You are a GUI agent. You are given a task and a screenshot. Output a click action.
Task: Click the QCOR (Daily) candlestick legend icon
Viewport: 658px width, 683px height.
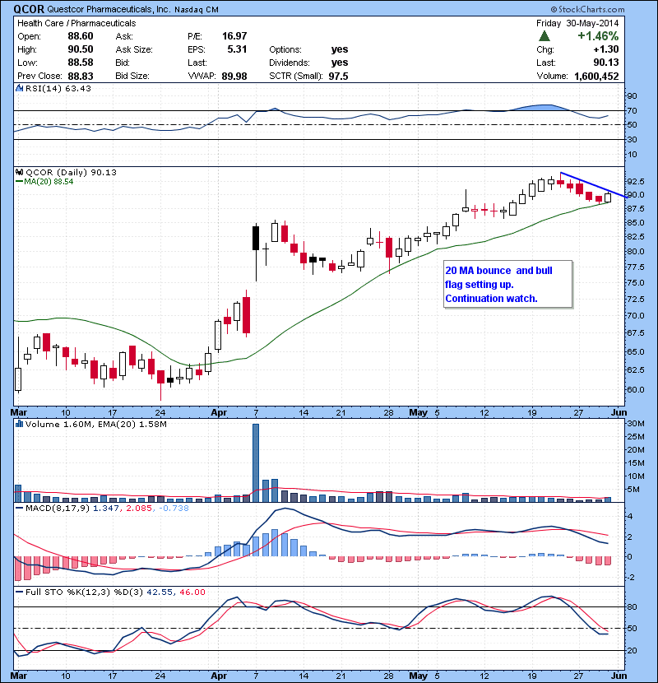19,172
